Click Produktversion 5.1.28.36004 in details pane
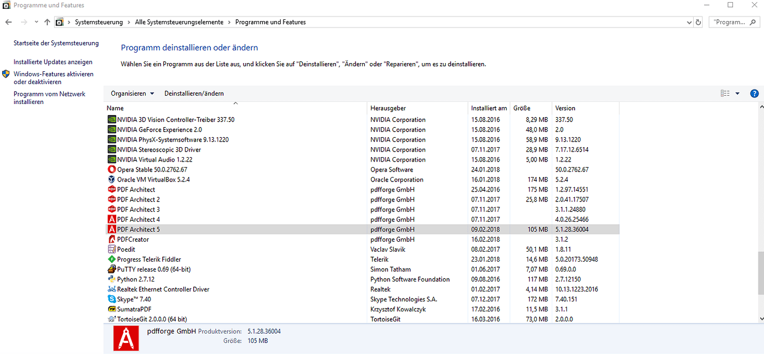 pyautogui.click(x=264, y=331)
